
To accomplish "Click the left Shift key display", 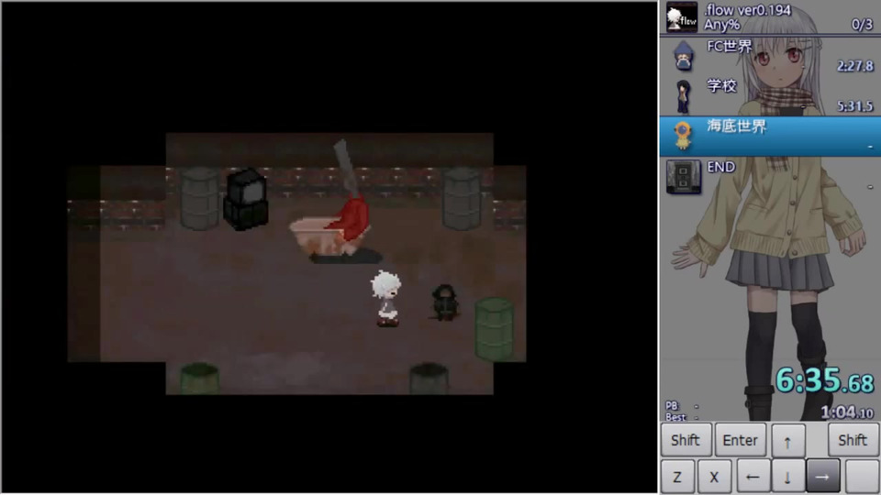I will click(x=686, y=440).
